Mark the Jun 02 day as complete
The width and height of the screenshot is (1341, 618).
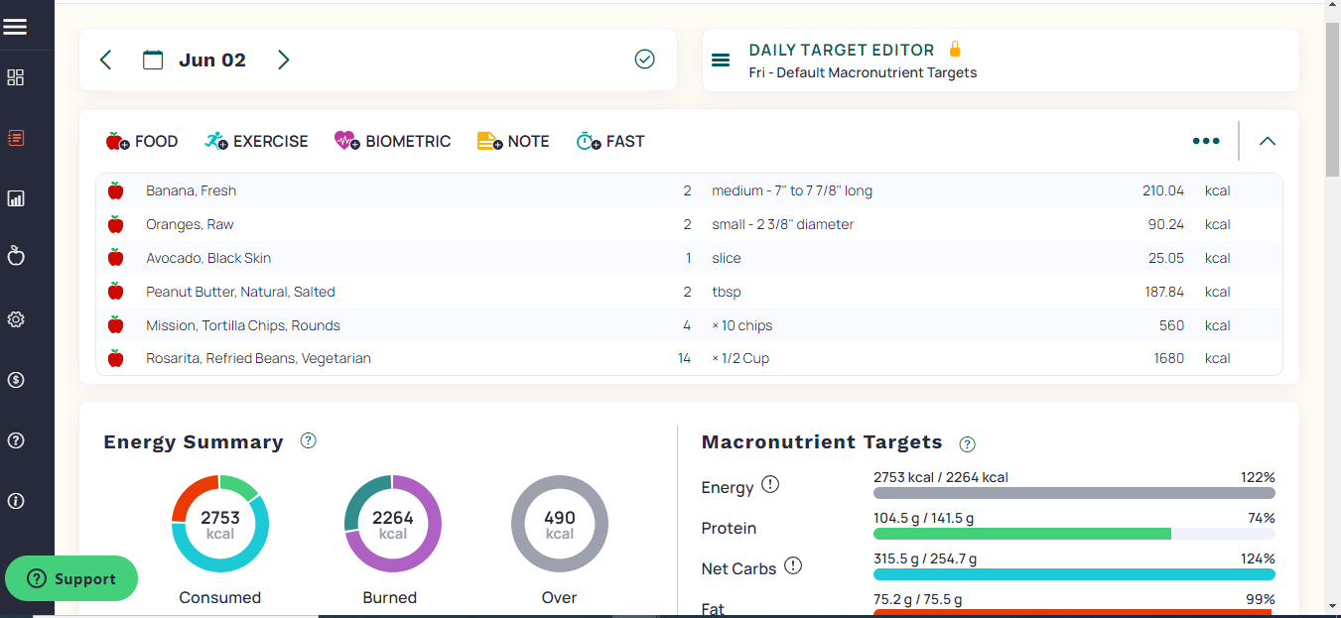[x=644, y=60]
